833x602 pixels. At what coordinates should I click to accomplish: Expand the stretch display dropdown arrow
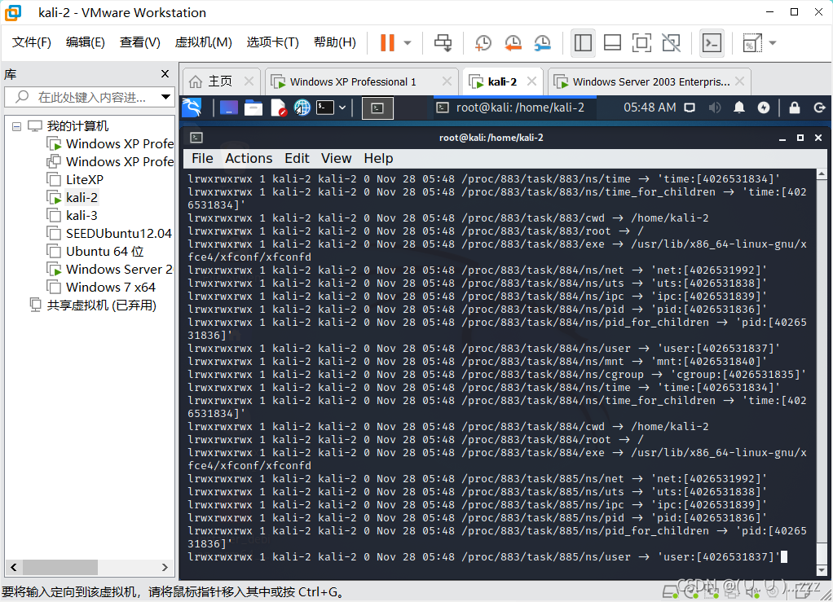click(773, 42)
